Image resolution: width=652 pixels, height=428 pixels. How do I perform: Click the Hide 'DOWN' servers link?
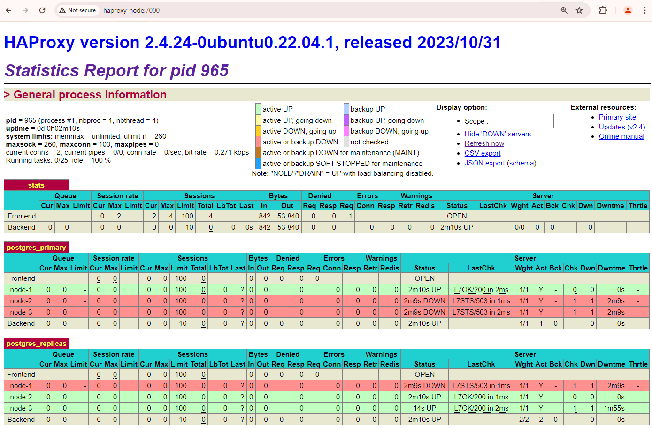(x=497, y=134)
